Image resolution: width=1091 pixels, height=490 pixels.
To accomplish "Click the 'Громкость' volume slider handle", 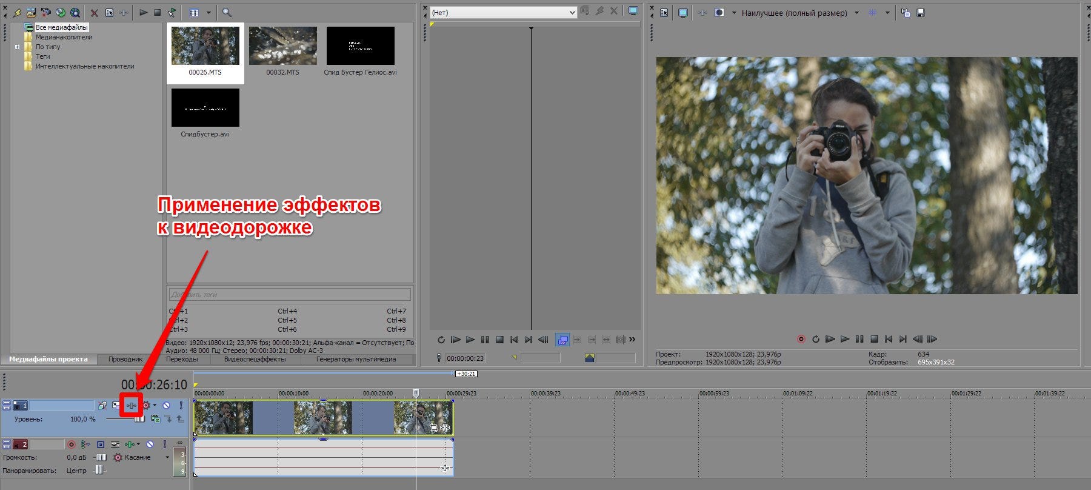I will click(x=101, y=457).
